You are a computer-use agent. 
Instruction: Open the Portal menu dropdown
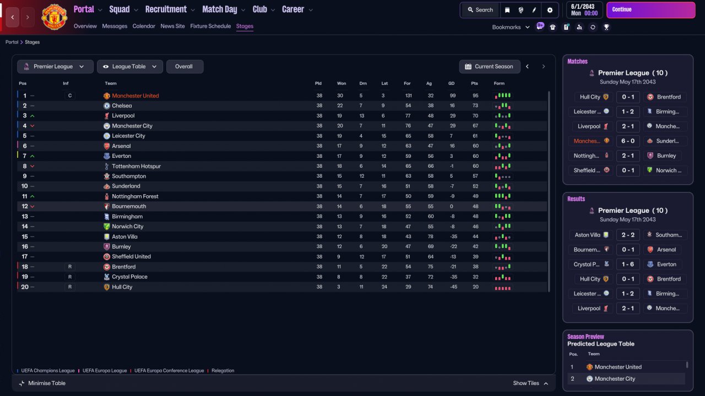pos(88,9)
